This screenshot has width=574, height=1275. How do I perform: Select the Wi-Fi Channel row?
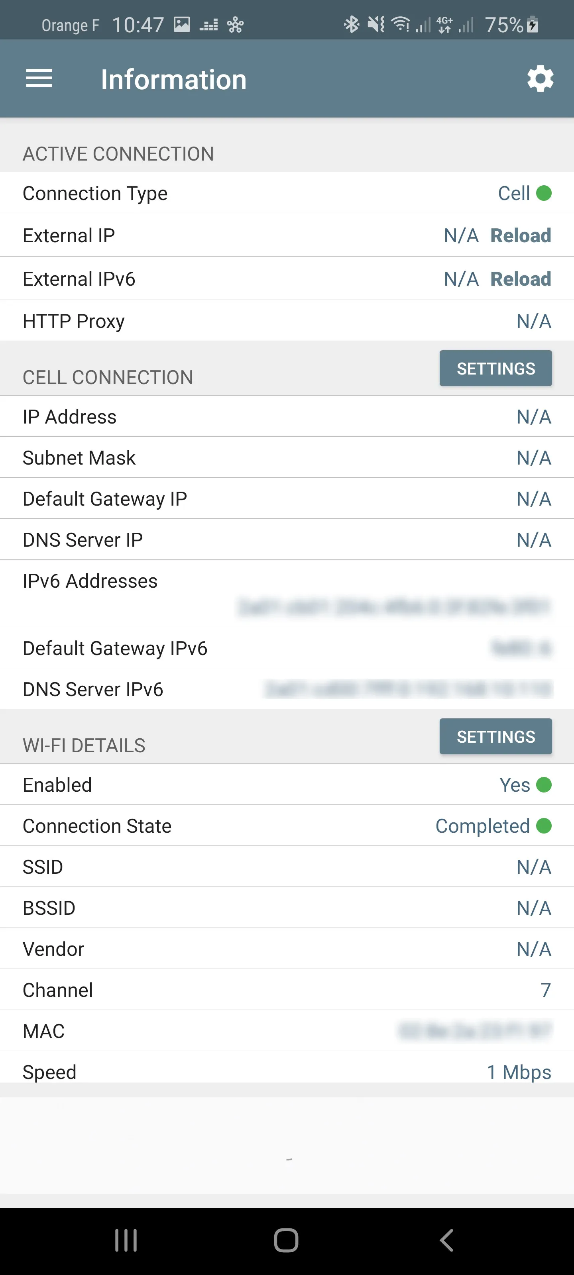pyautogui.click(x=287, y=990)
